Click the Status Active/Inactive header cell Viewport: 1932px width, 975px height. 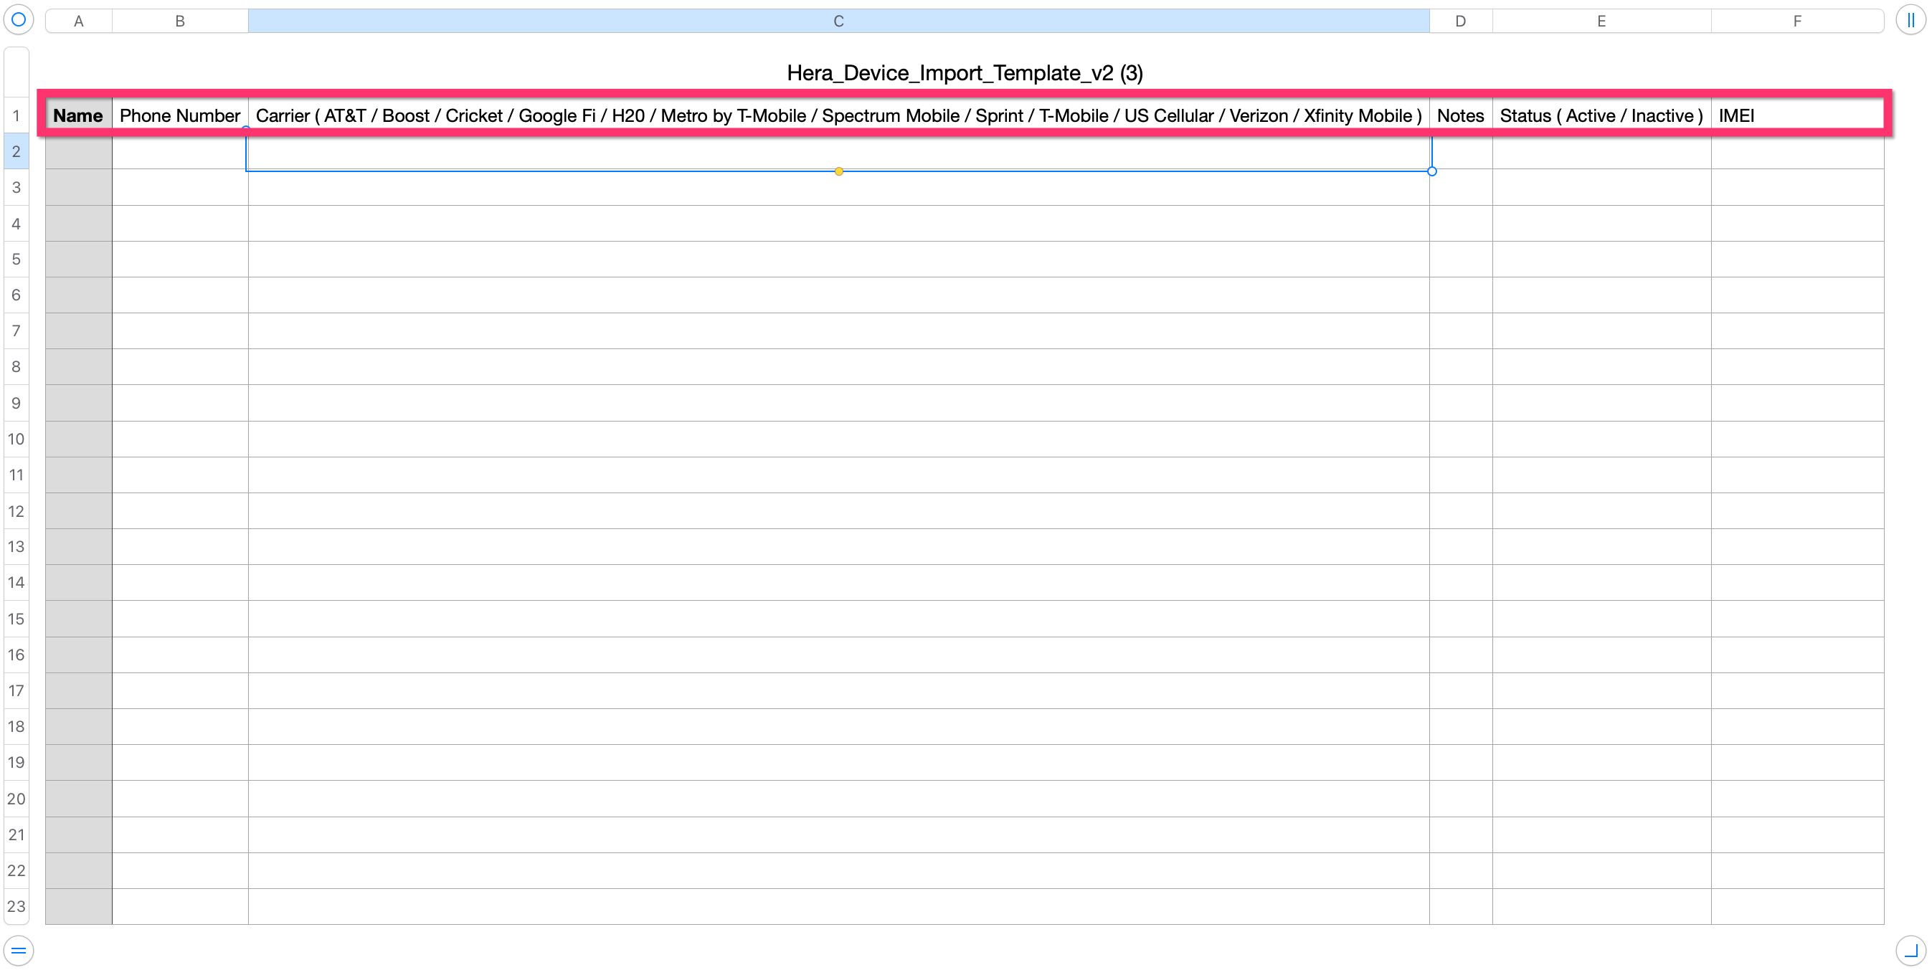pos(1601,115)
